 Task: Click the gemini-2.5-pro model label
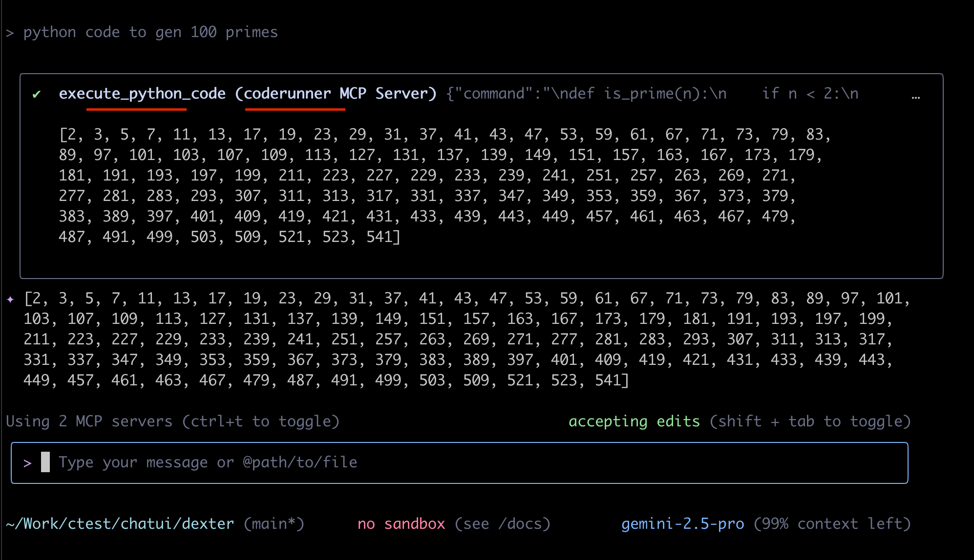tap(682, 524)
